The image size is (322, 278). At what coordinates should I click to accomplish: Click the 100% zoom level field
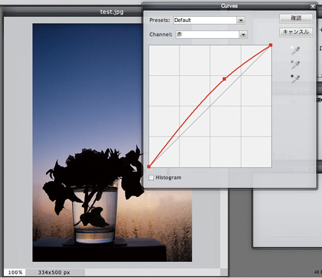(x=15, y=272)
